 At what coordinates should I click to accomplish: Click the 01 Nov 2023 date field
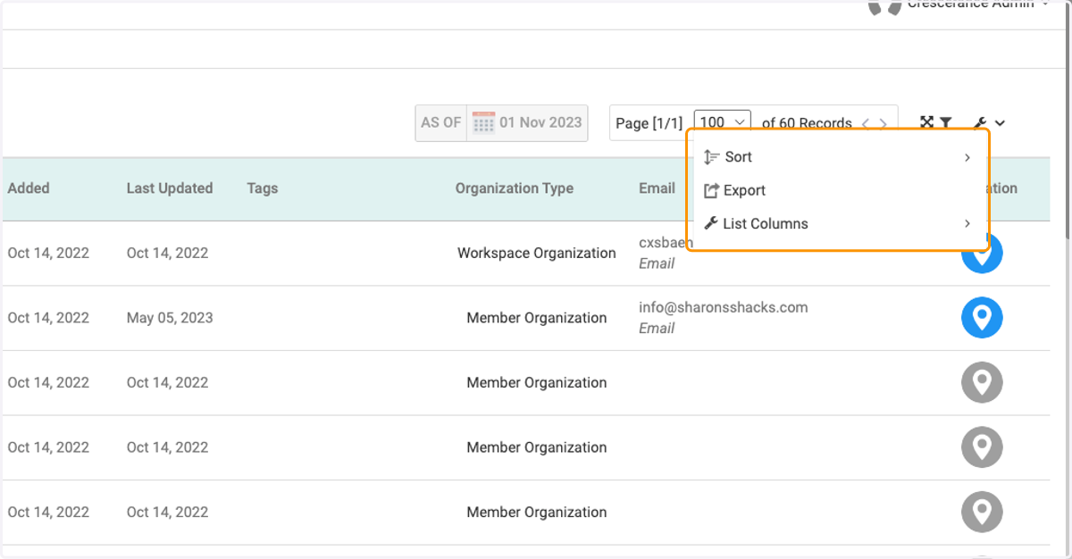coord(540,122)
